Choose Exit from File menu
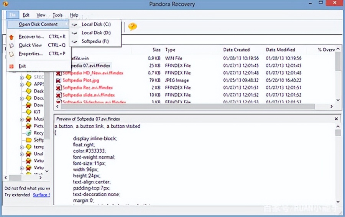The height and width of the screenshot is (217, 345). 38,66
